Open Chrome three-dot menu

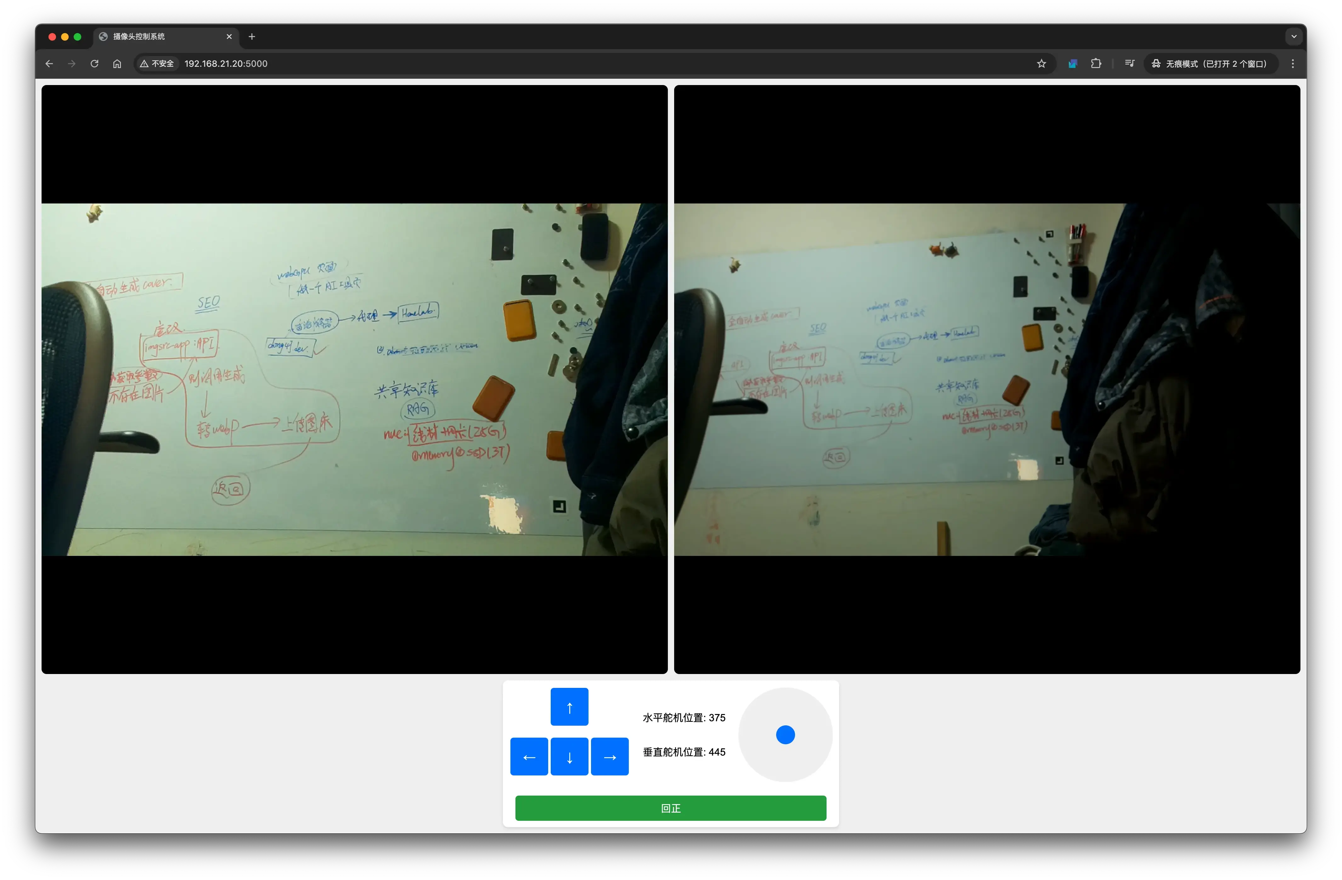click(1292, 64)
